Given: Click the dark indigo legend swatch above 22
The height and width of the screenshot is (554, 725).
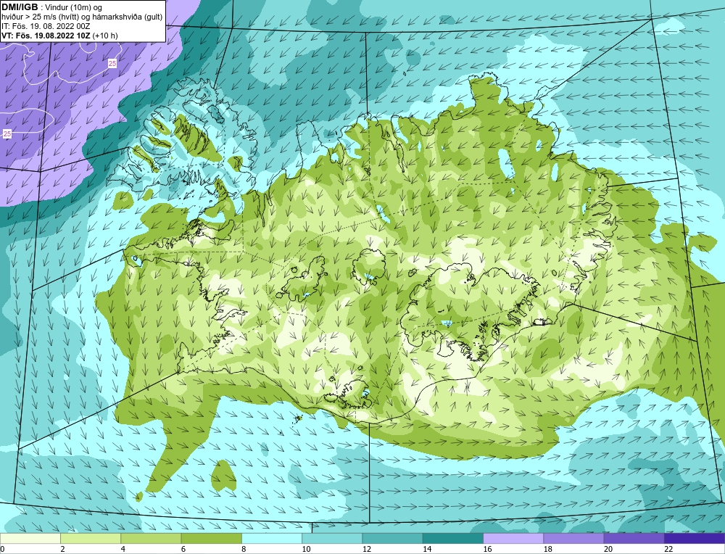Looking at the screenshot, I should [695, 538].
